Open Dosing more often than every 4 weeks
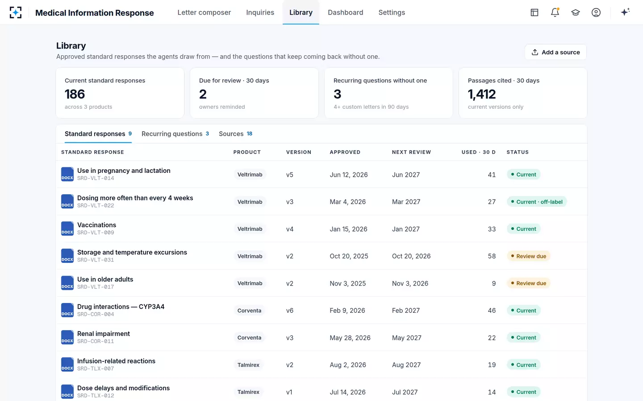This screenshot has width=643, height=401. pos(135,198)
